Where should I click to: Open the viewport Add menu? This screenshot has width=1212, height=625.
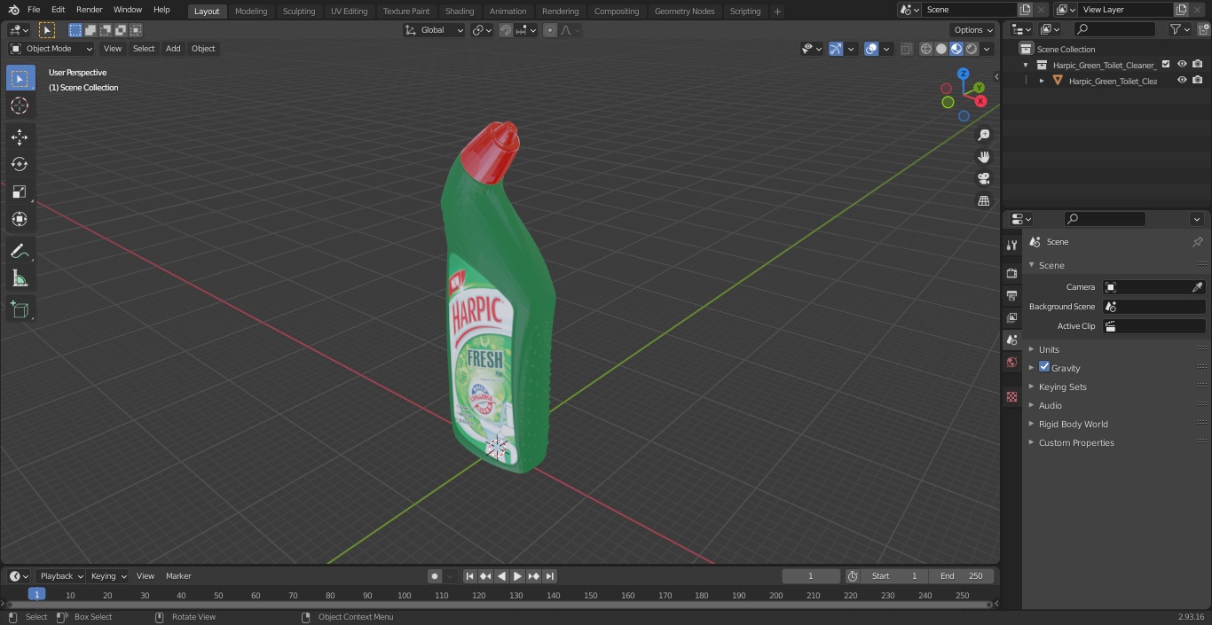coord(173,49)
